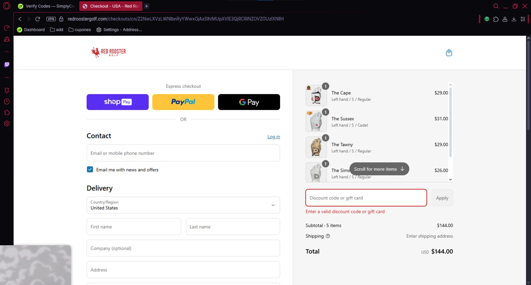Focus the Email or mobile phone number field
This screenshot has height=285, width=531.
[x=183, y=153]
